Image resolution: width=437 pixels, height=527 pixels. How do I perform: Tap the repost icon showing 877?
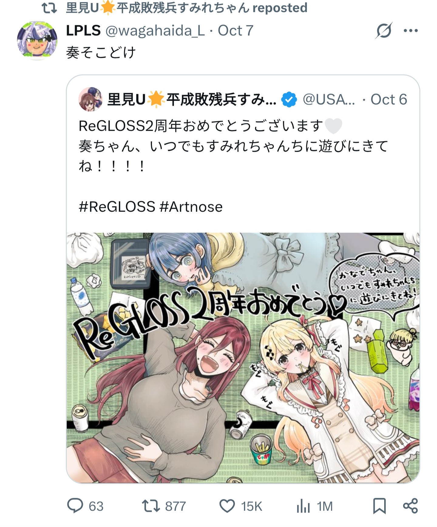click(151, 506)
